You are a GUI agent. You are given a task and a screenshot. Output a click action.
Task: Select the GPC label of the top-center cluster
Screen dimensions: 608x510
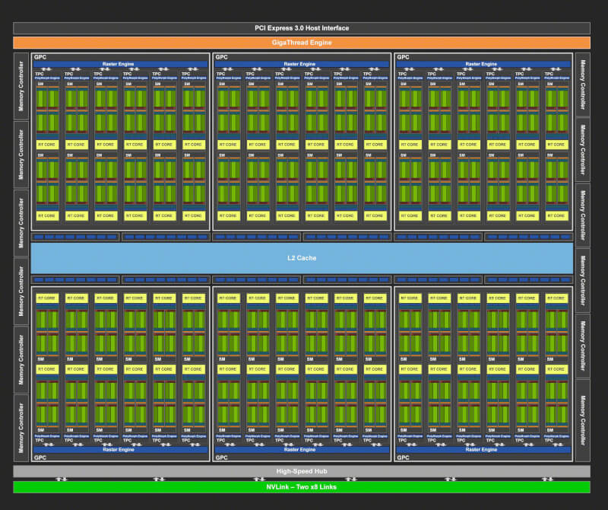221,57
